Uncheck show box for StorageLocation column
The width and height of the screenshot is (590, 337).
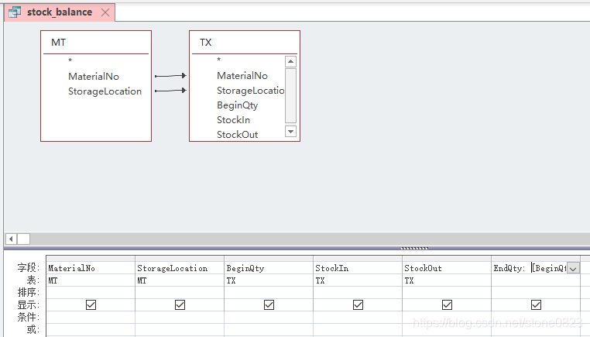click(180, 304)
